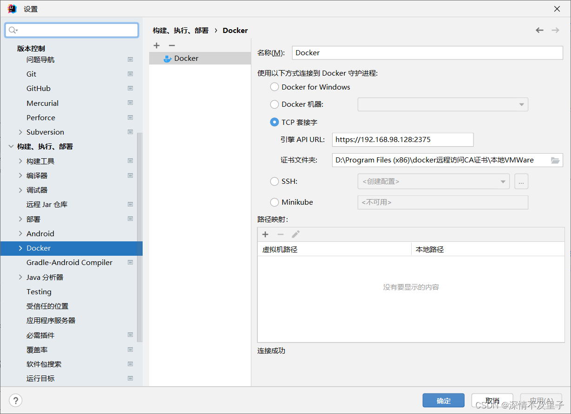Image resolution: width=571 pixels, height=414 pixels.
Task: Click the project-level icon beside 覆盖率
Action: (131, 349)
